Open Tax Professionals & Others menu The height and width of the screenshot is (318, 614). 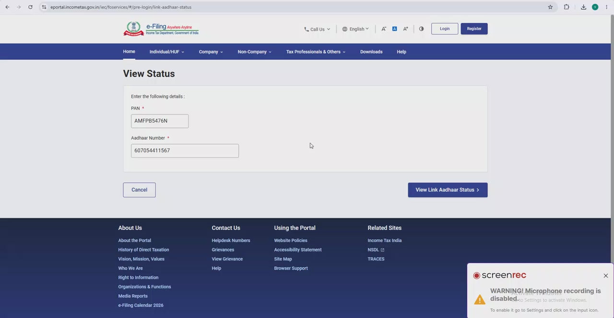(x=316, y=52)
